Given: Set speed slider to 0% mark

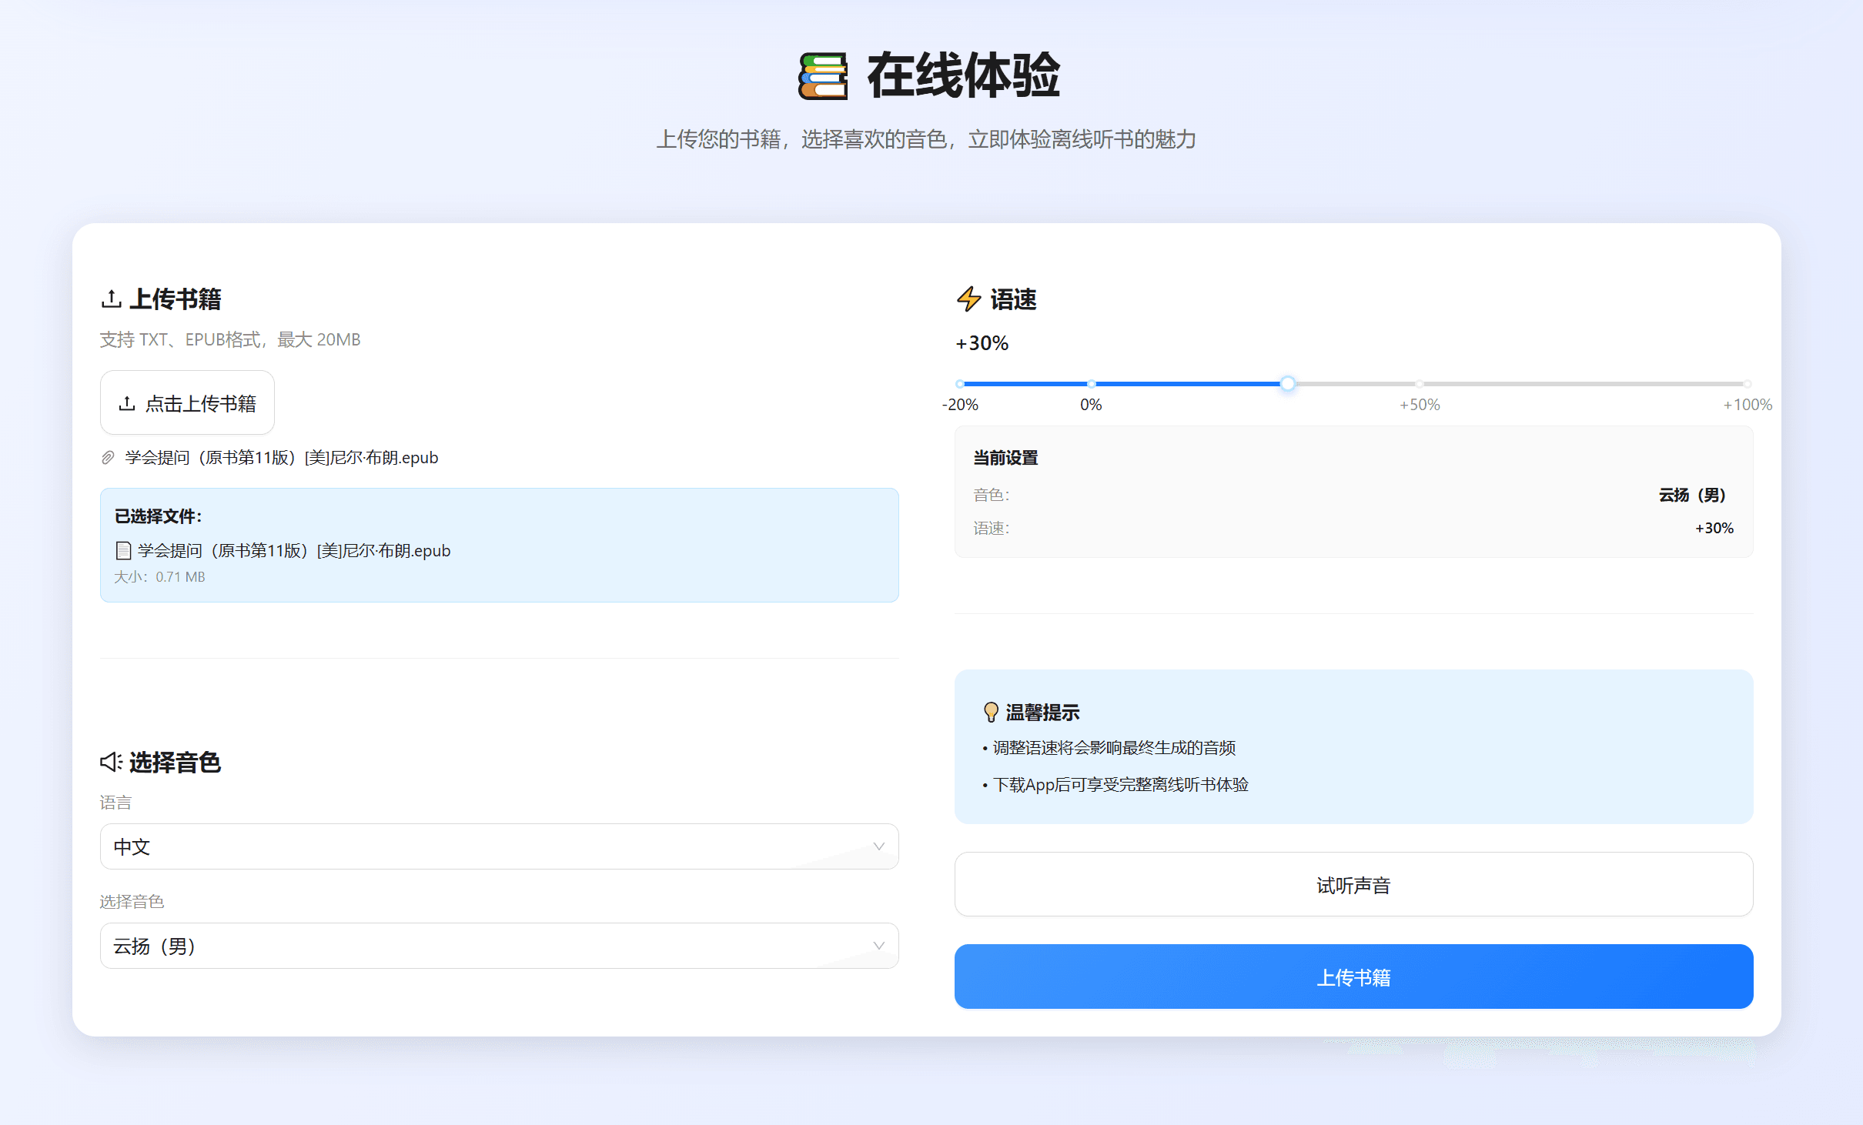Looking at the screenshot, I should (x=1091, y=383).
